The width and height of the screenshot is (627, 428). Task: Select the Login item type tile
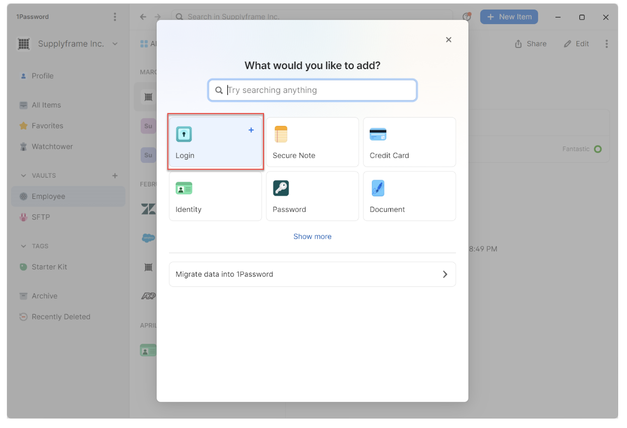point(215,142)
